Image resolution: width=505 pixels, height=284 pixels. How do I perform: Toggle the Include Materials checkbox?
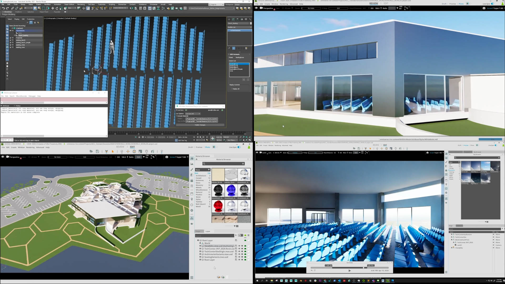176,116
